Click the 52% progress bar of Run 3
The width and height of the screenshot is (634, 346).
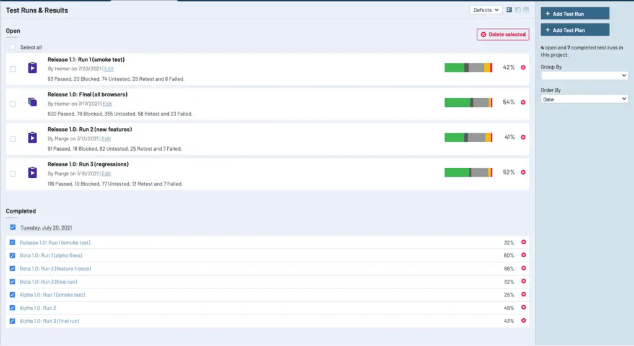(x=468, y=172)
